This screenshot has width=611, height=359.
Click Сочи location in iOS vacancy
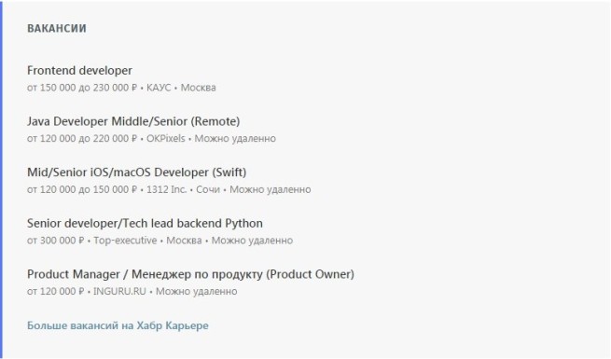[208, 189]
